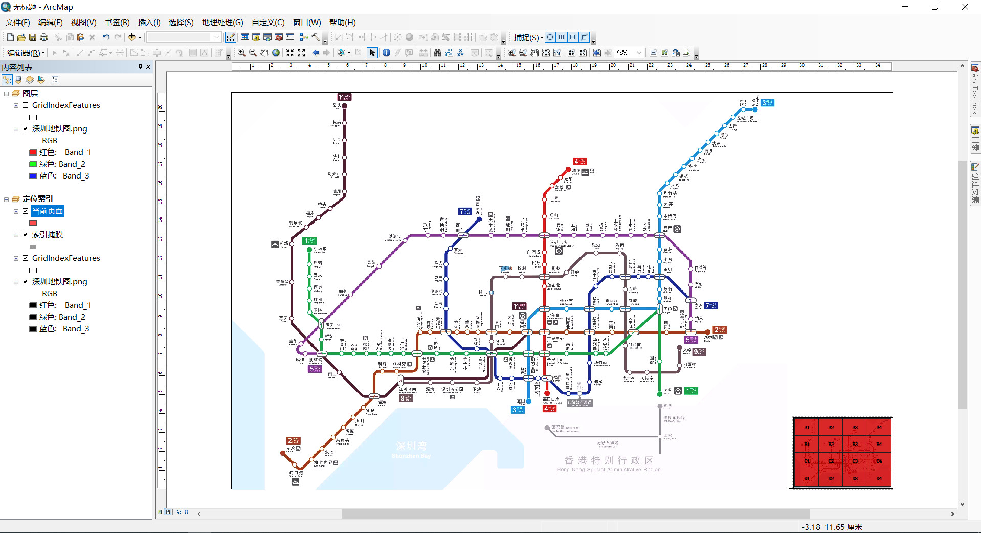Open the Catalog window icon
Viewport: 981px width, 533px height.
click(x=256, y=37)
